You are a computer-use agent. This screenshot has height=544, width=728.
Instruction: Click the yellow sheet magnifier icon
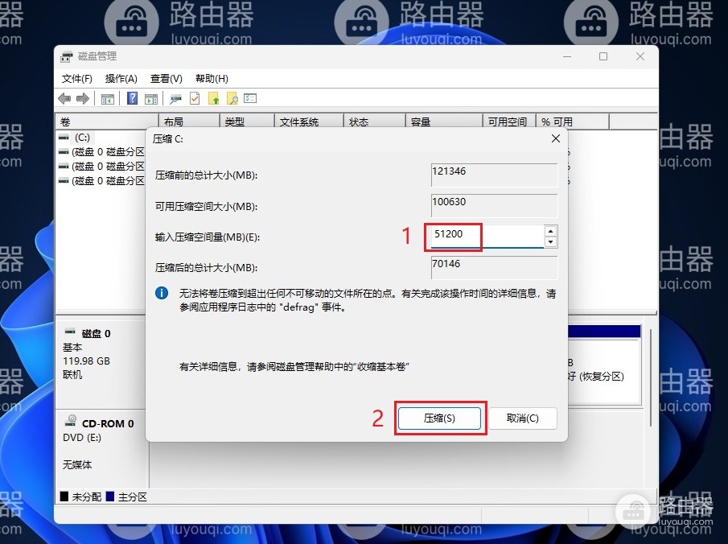232,98
